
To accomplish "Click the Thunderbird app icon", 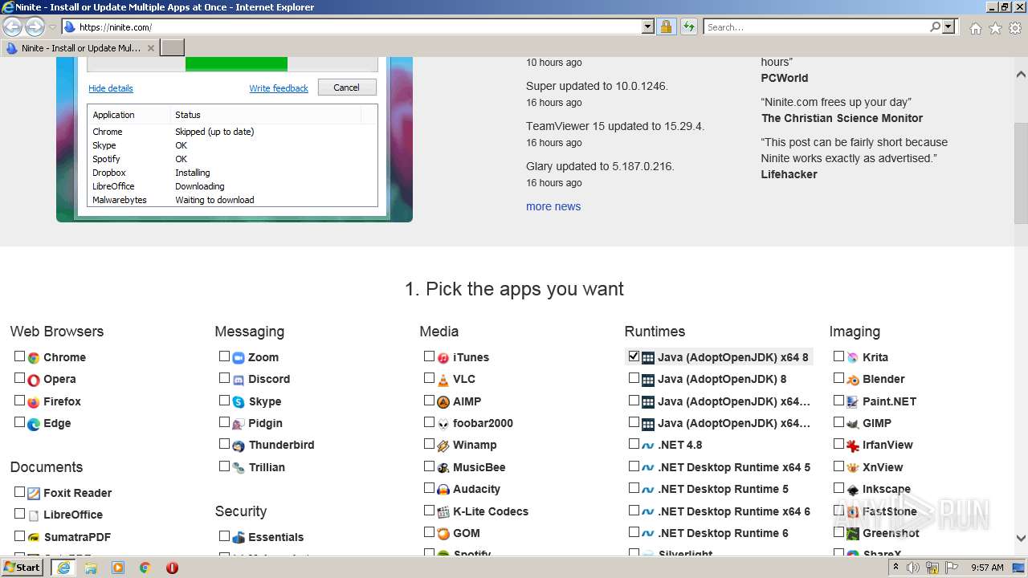I will click(239, 446).
